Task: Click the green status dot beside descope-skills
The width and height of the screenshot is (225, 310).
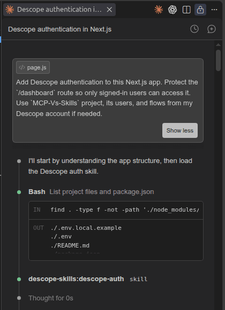Action: coord(19,279)
